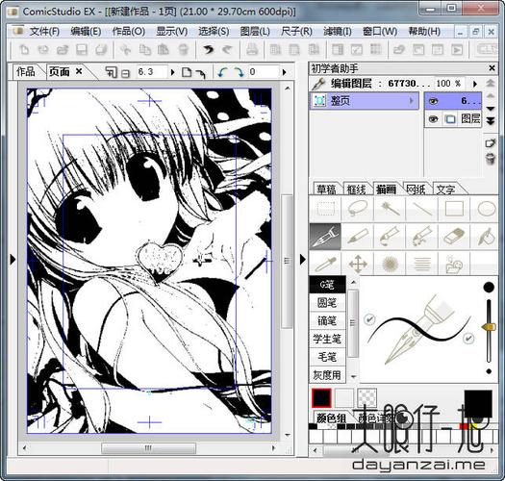Image resolution: width=505 pixels, height=481 pixels.
Task: Click the new layer icon above trash
Action: tap(490, 143)
